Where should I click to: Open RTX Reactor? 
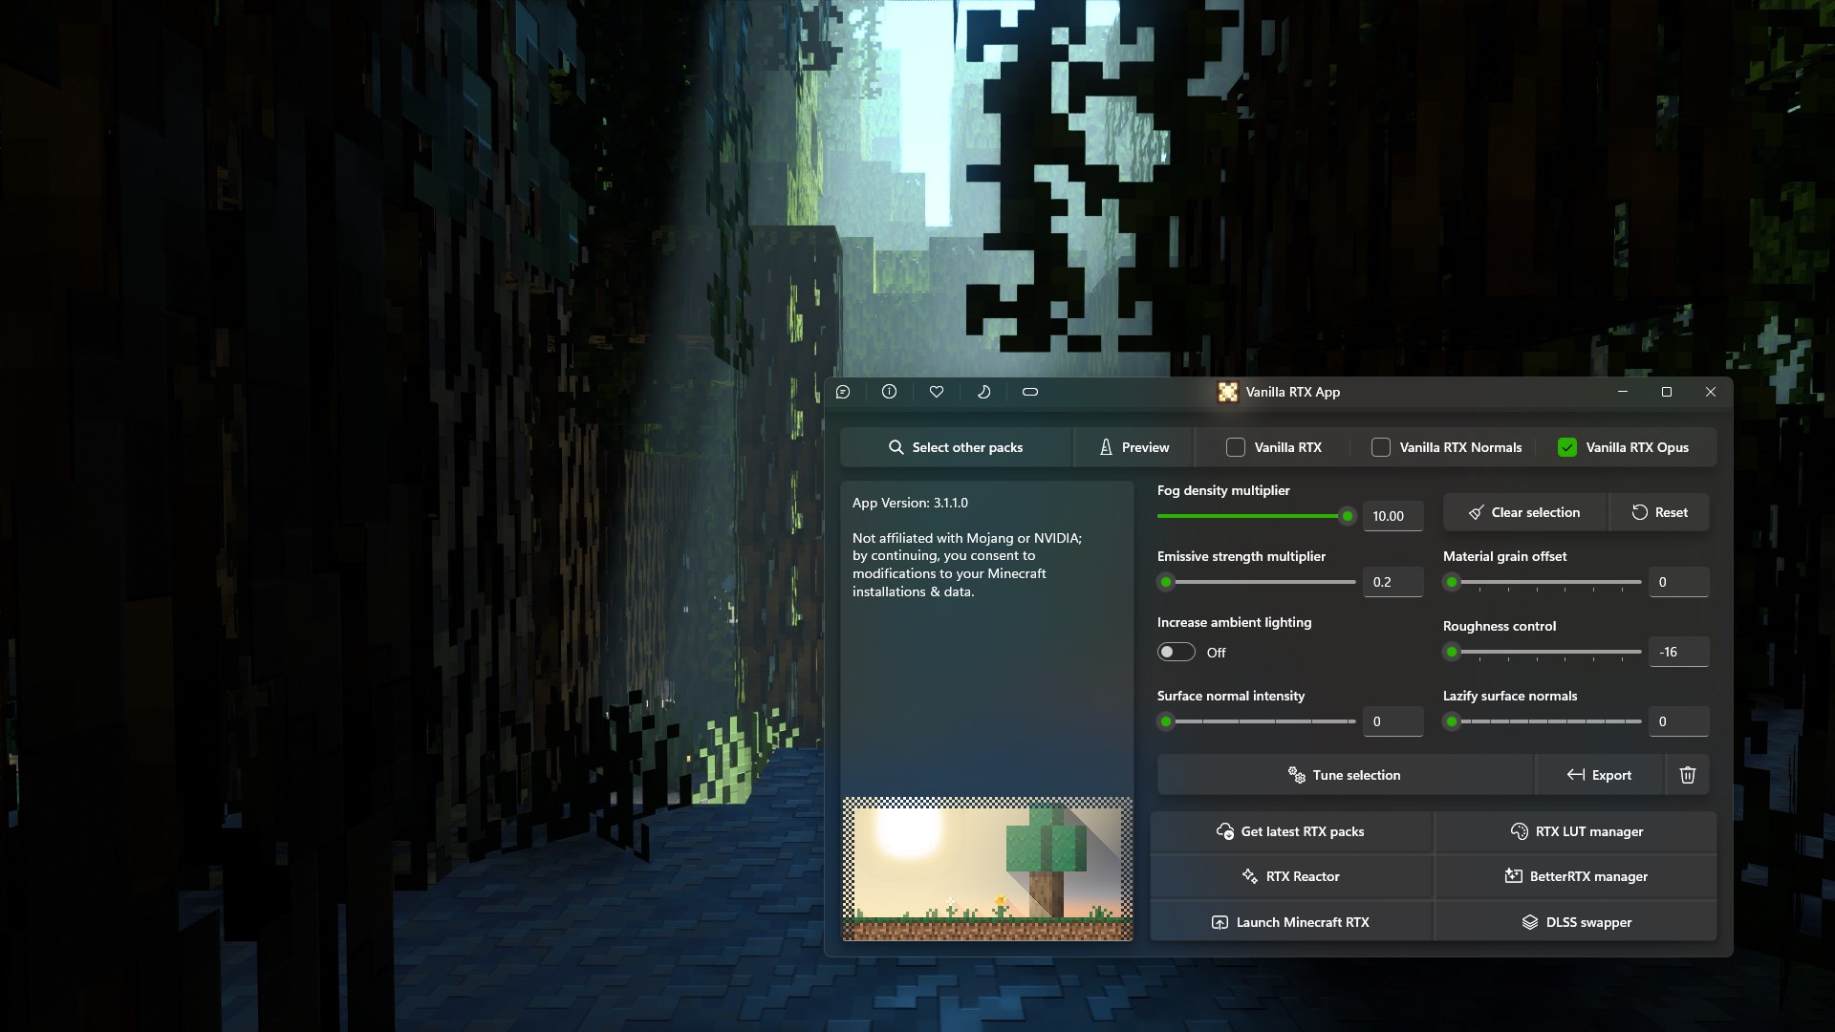pyautogui.click(x=1291, y=876)
